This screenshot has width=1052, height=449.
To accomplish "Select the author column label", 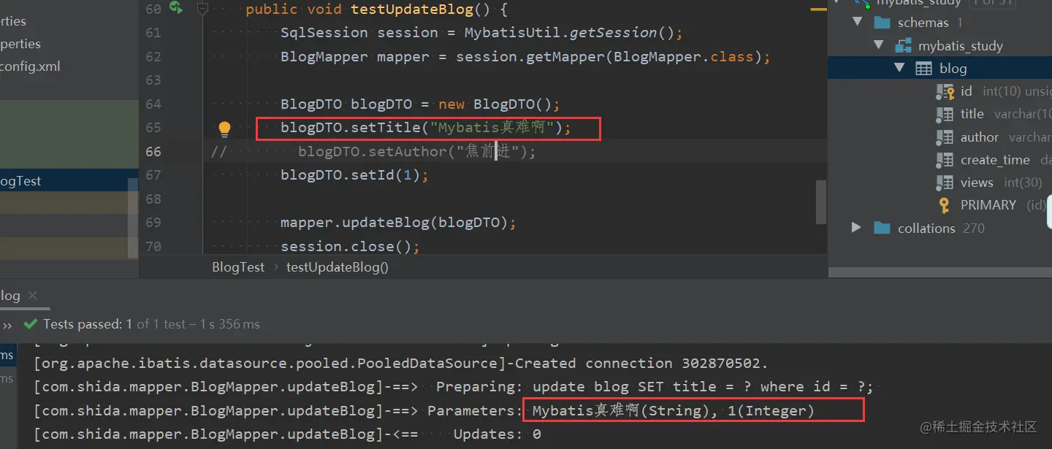I will 980,137.
